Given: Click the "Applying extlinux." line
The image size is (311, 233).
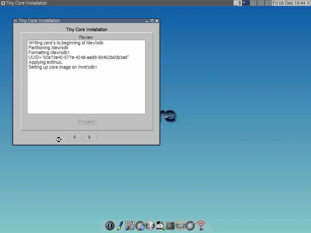Looking at the screenshot, I should click(x=46, y=62).
